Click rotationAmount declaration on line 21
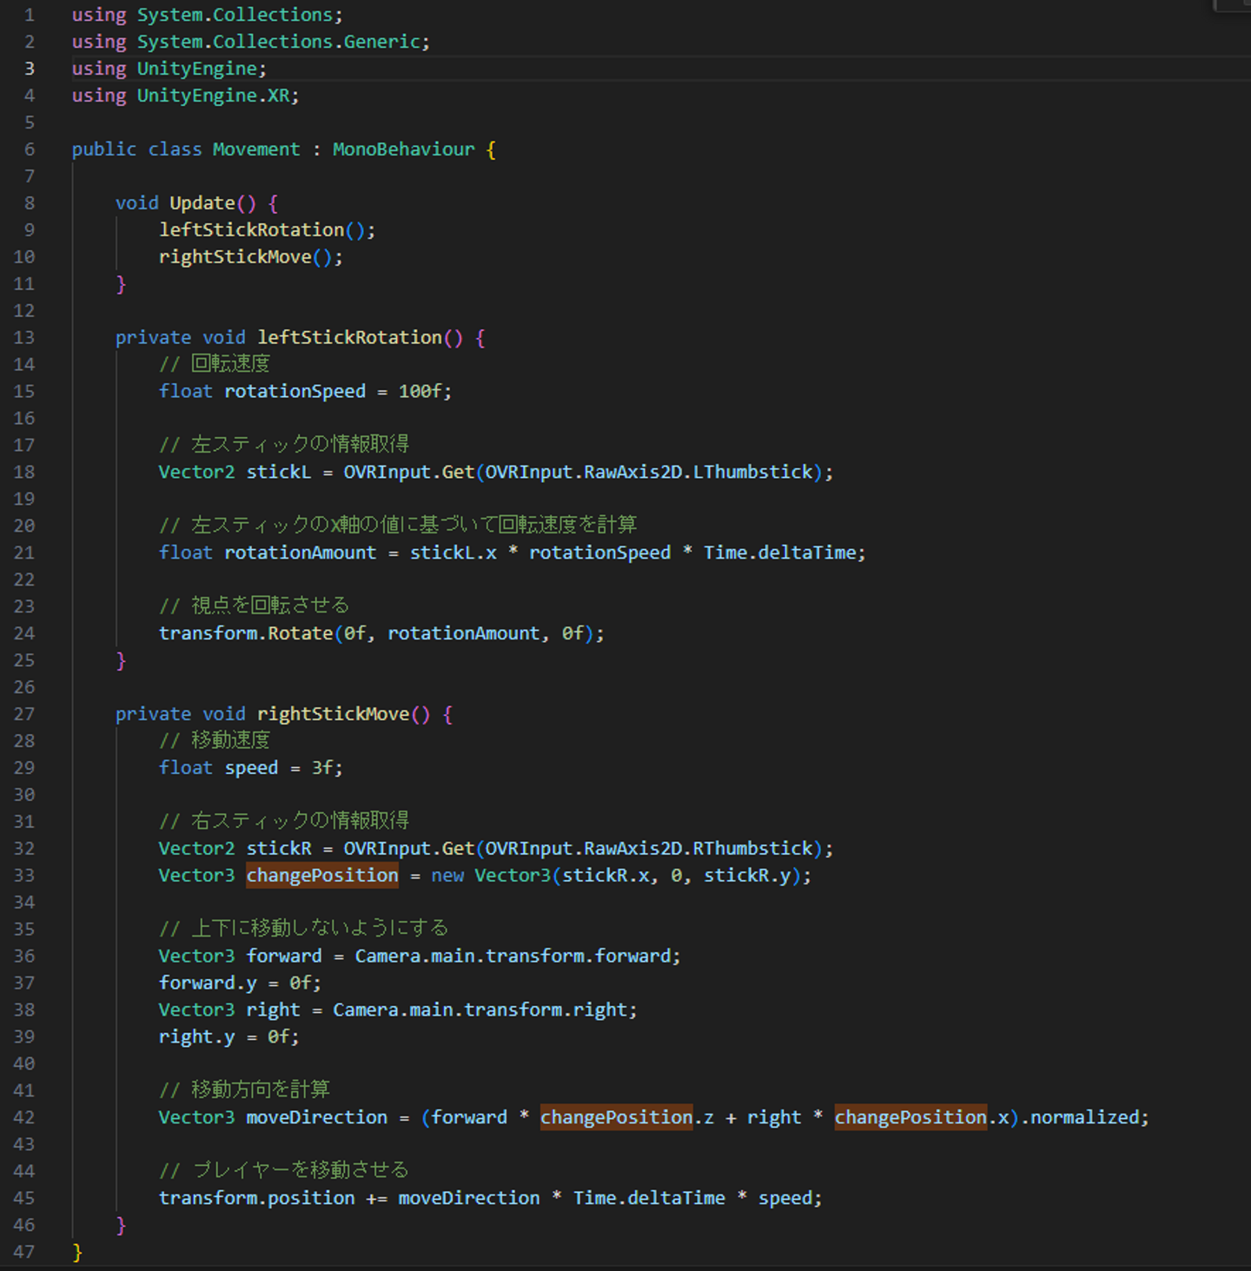Screen dimensions: 1251x1271 coord(300,553)
